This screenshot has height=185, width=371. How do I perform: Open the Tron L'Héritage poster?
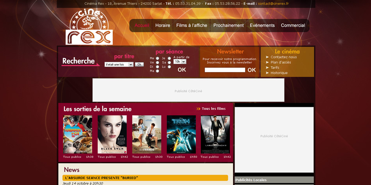(181, 134)
